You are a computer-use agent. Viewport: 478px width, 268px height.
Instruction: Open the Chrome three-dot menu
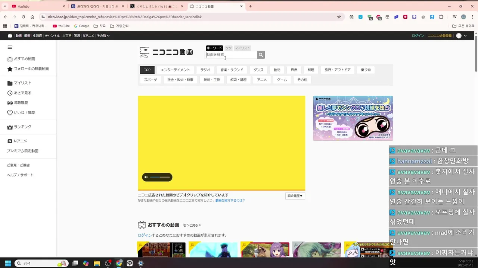point(472,17)
